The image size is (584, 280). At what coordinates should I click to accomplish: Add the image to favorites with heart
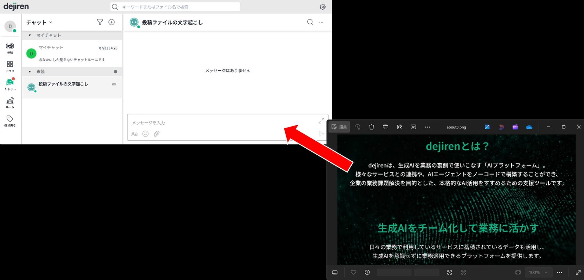(353, 272)
